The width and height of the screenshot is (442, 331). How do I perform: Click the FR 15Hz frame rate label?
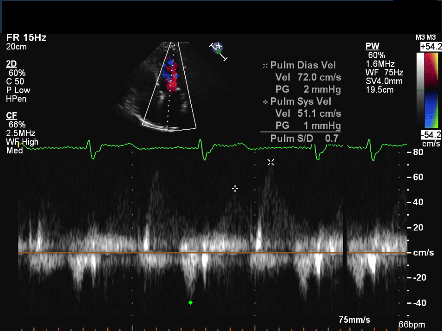pyautogui.click(x=26, y=38)
